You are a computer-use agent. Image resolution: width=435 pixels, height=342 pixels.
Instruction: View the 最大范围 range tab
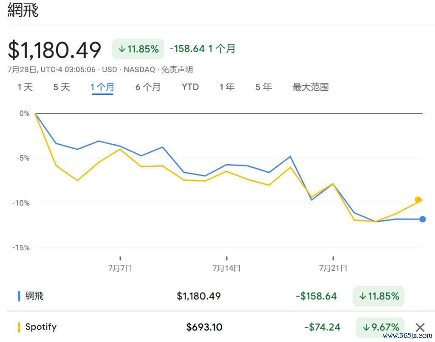[311, 87]
